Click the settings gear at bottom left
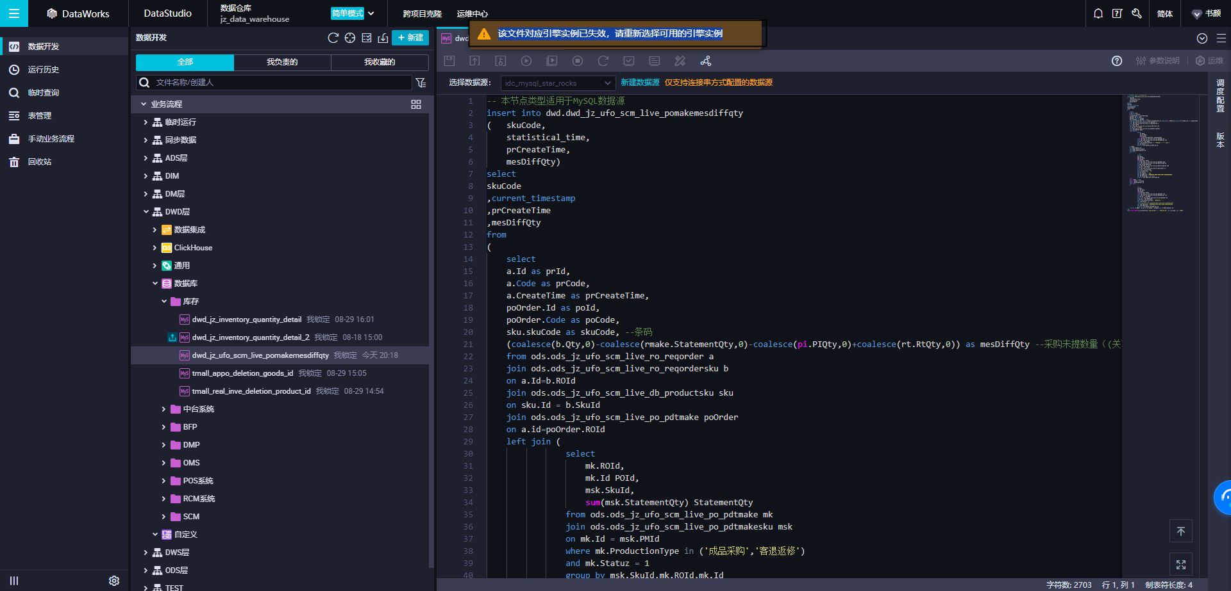Viewport: 1231px width, 591px height. [x=114, y=581]
